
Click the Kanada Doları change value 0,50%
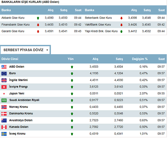point(143,127)
